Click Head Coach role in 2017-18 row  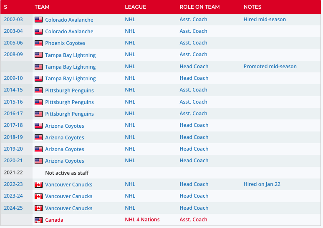tap(194, 125)
